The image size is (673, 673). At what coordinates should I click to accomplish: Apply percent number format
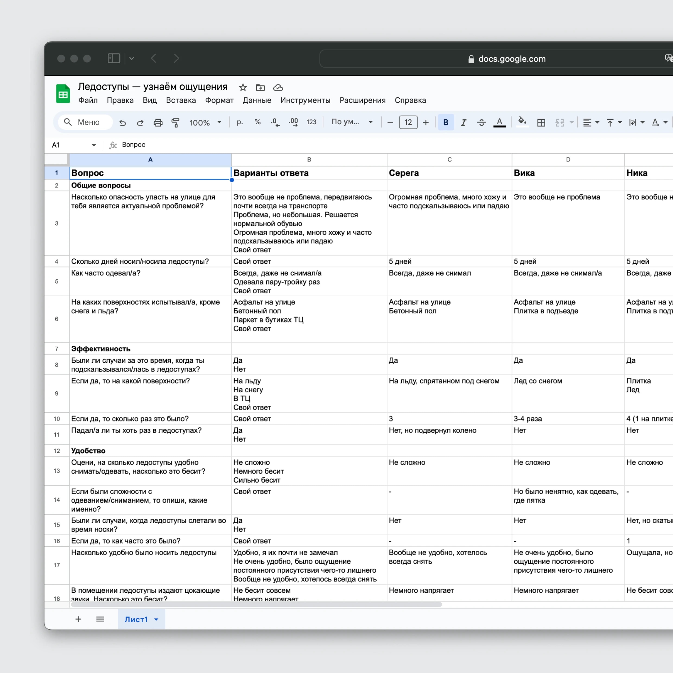(258, 122)
